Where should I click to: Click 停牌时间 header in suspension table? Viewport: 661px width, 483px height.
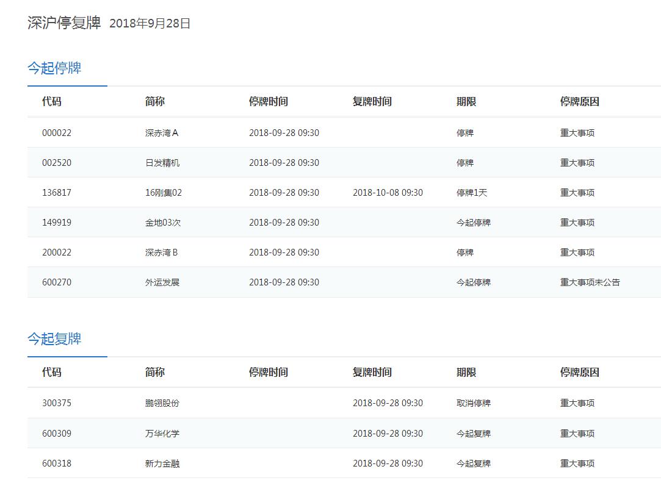[269, 102]
